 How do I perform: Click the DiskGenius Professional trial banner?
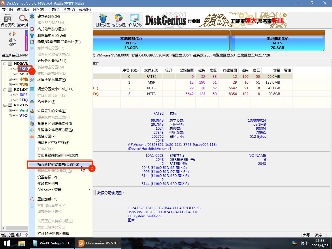[215, 20]
